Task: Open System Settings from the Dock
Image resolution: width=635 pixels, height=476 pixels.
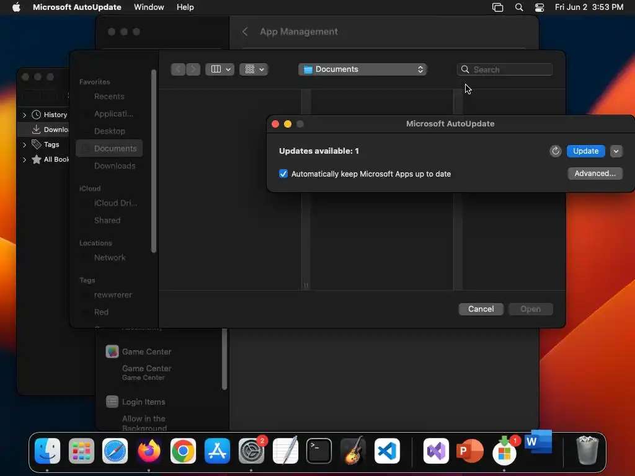Action: pyautogui.click(x=251, y=451)
